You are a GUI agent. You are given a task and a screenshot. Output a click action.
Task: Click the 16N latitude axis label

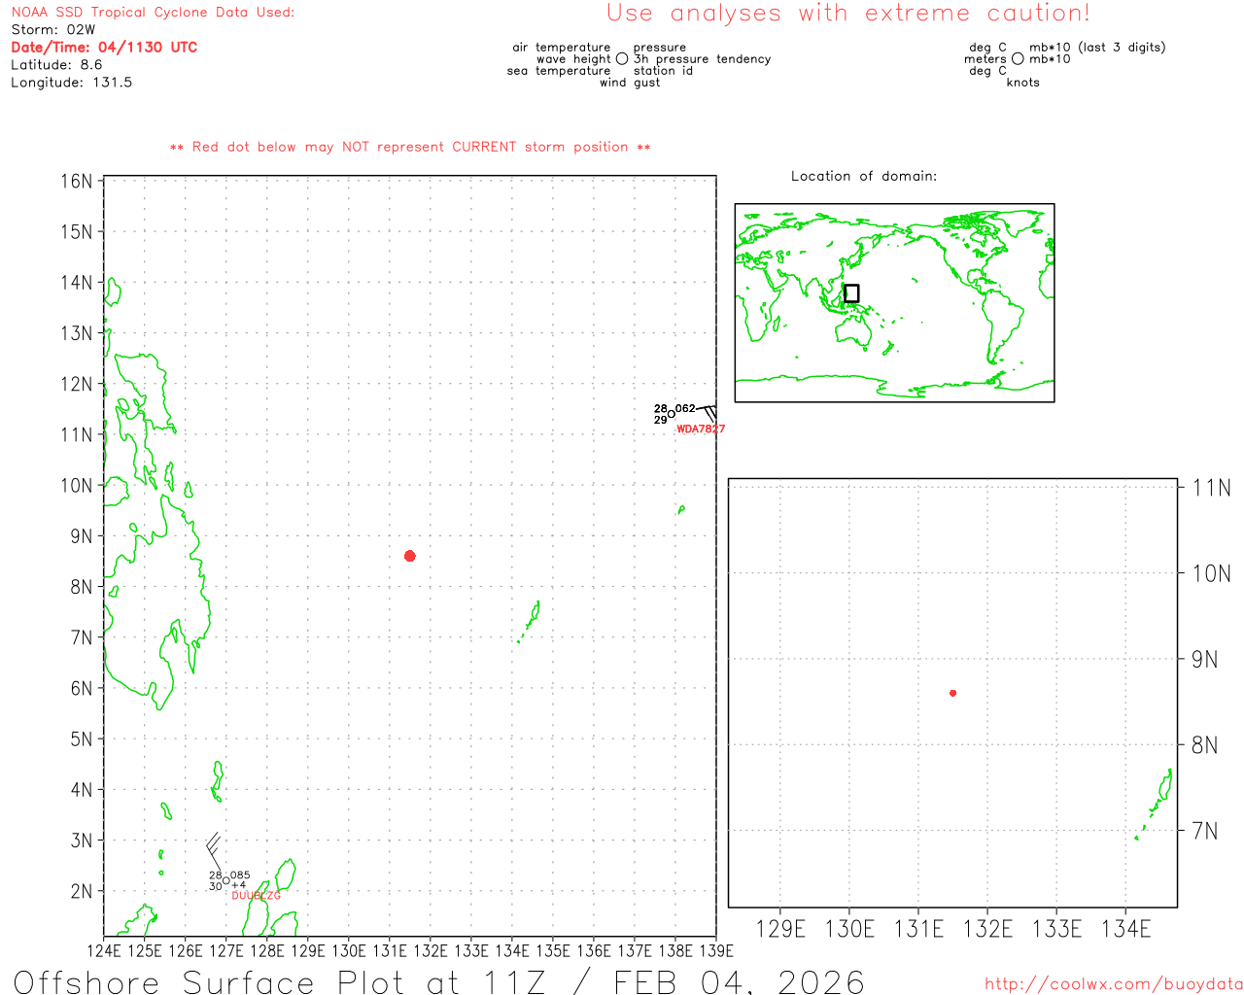[77, 182]
